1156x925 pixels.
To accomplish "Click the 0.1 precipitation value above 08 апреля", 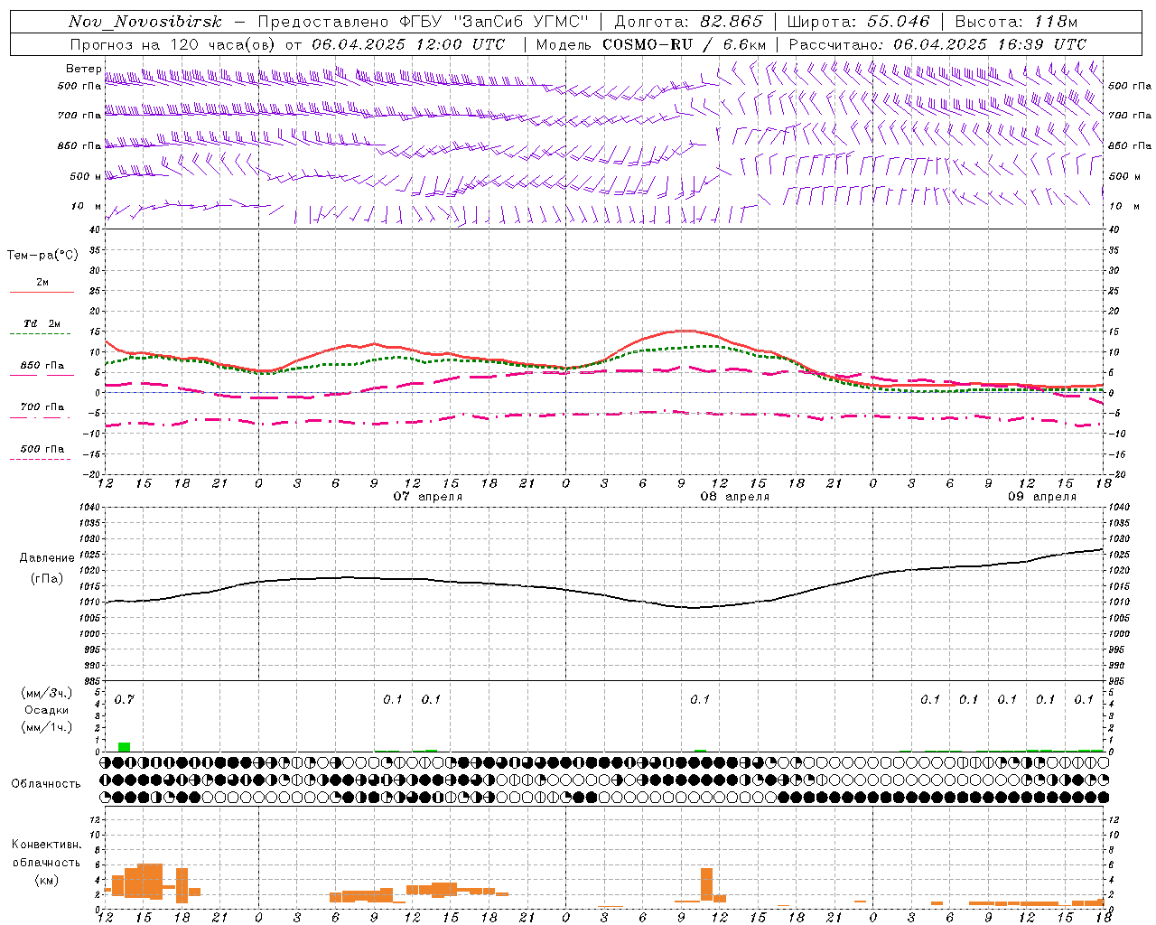I will [x=700, y=700].
